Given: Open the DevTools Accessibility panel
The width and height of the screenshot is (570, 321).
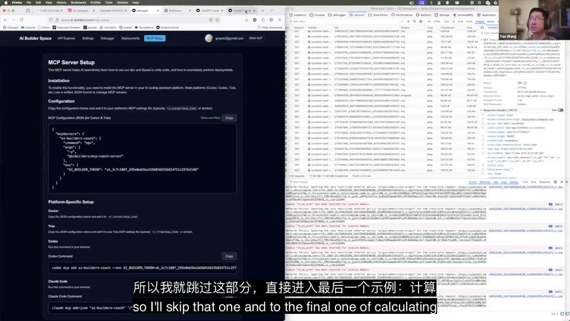Looking at the screenshot, I should click(x=464, y=15).
